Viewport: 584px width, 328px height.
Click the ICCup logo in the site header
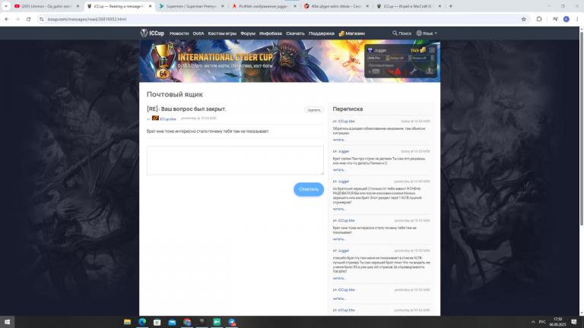[x=152, y=33]
